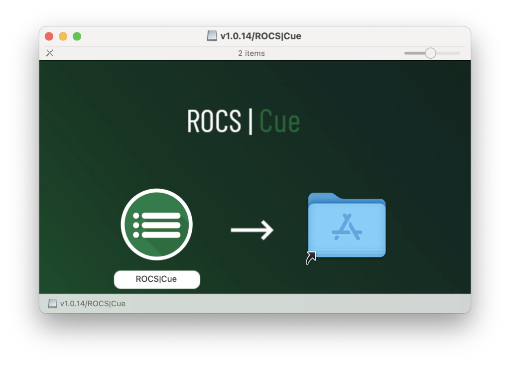Select the white rounded label under the app
The image size is (510, 365).
point(156,279)
